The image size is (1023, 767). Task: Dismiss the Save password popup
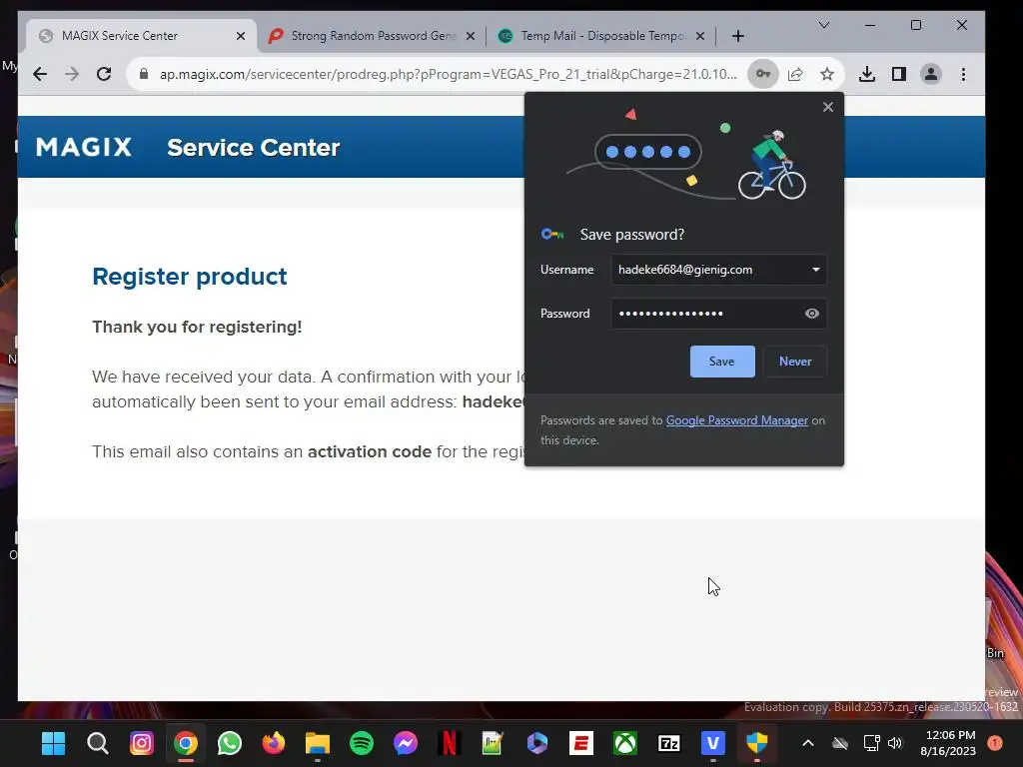click(828, 107)
